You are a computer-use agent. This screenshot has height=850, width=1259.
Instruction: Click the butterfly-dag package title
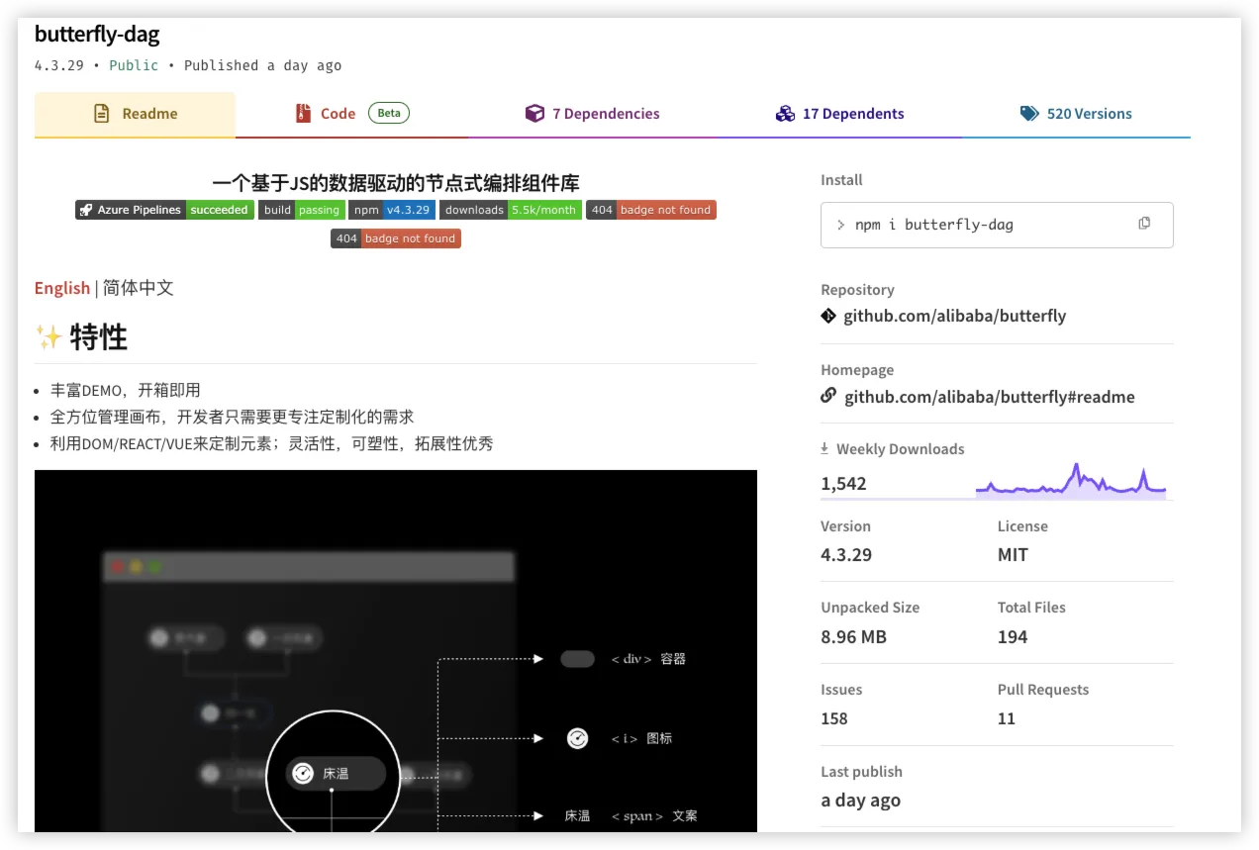tap(97, 34)
